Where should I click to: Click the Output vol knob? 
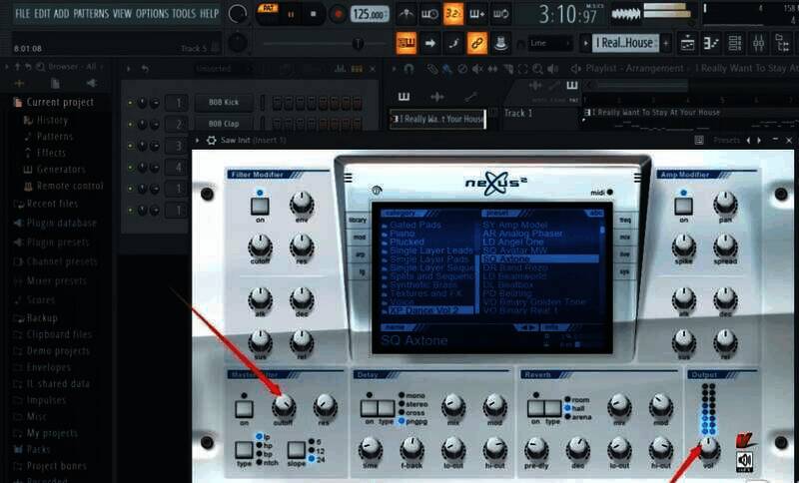tap(709, 448)
